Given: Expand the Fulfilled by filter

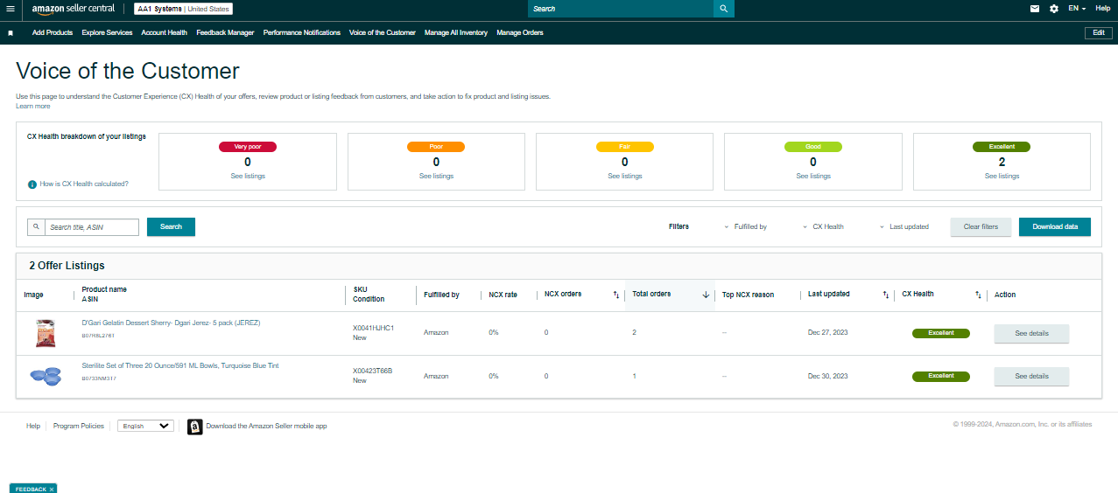Looking at the screenshot, I should 746,226.
